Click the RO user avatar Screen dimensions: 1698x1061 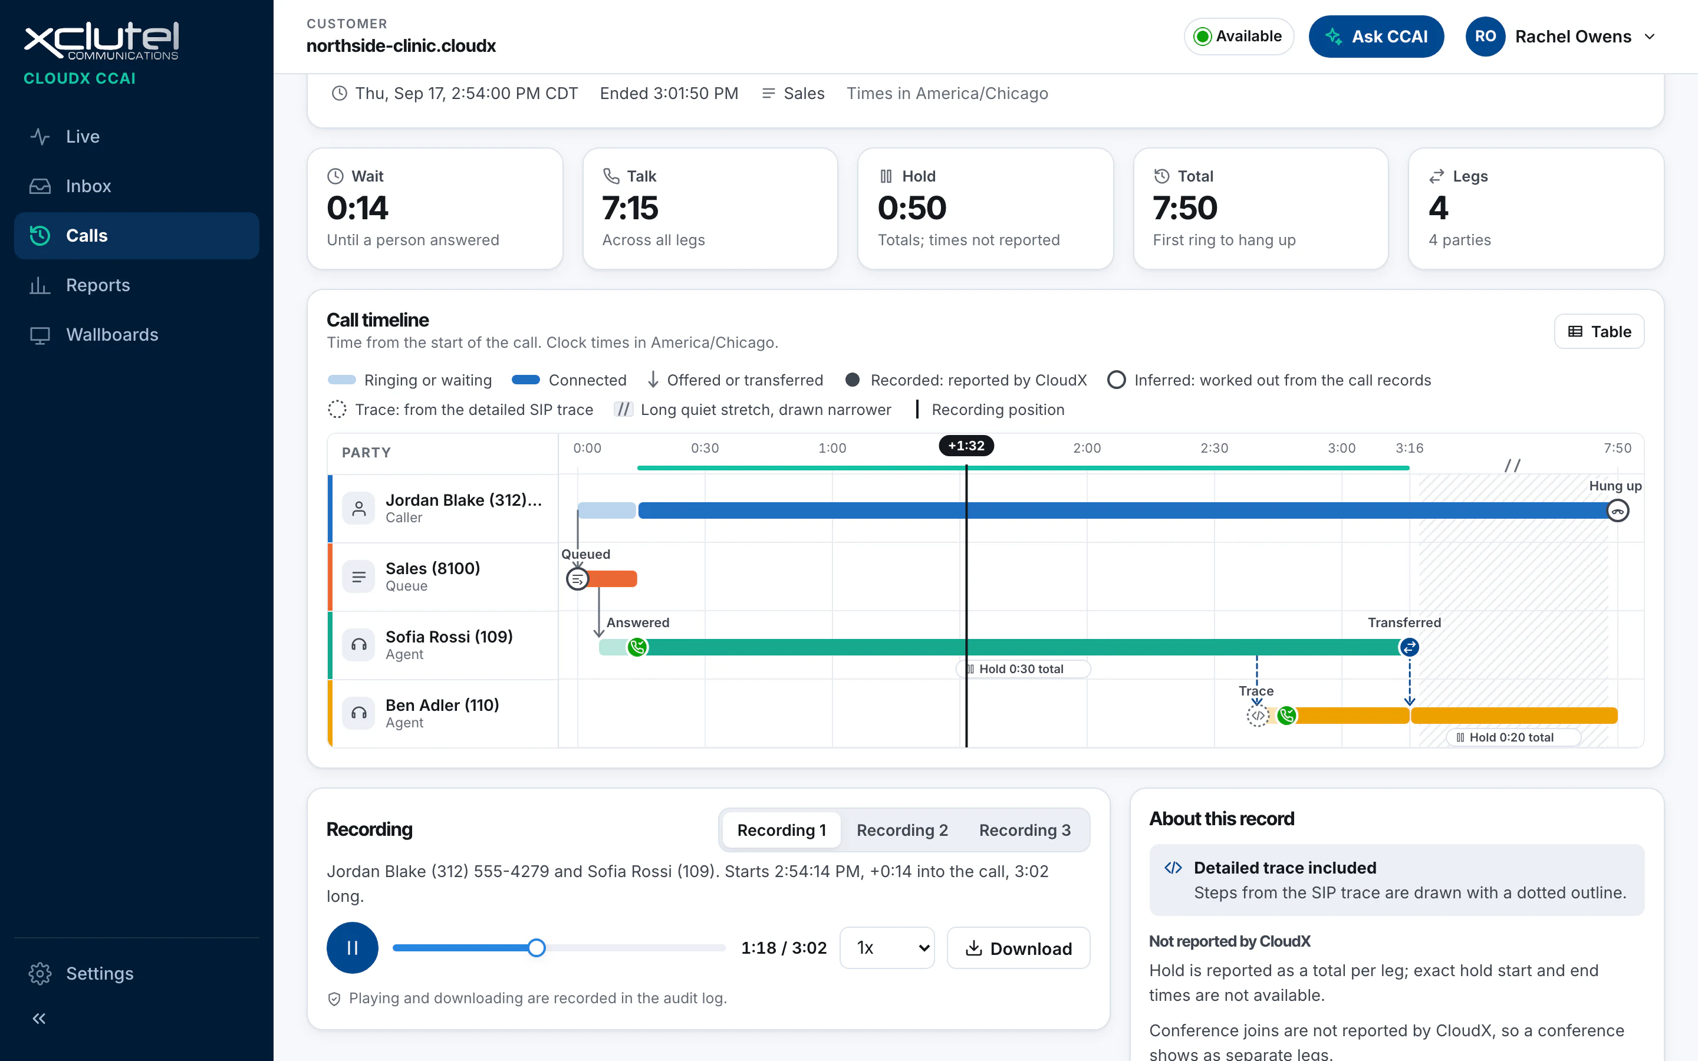pos(1485,37)
